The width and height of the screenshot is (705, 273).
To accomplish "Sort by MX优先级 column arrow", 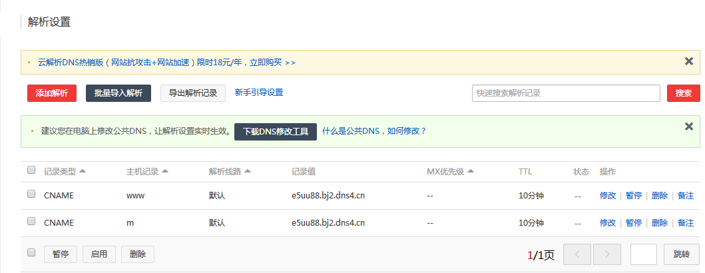I will click(470, 171).
